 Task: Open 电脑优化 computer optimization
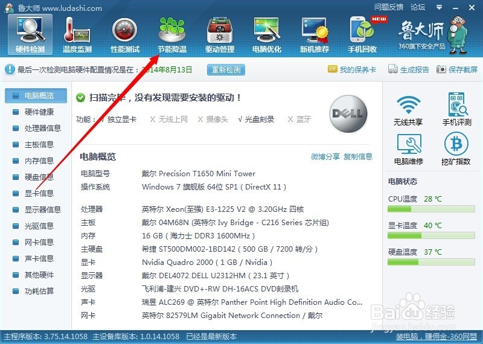click(x=267, y=34)
